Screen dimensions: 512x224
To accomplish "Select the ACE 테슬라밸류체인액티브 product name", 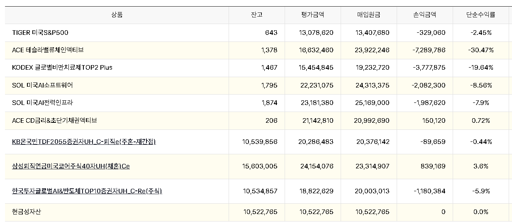I will (x=48, y=50).
